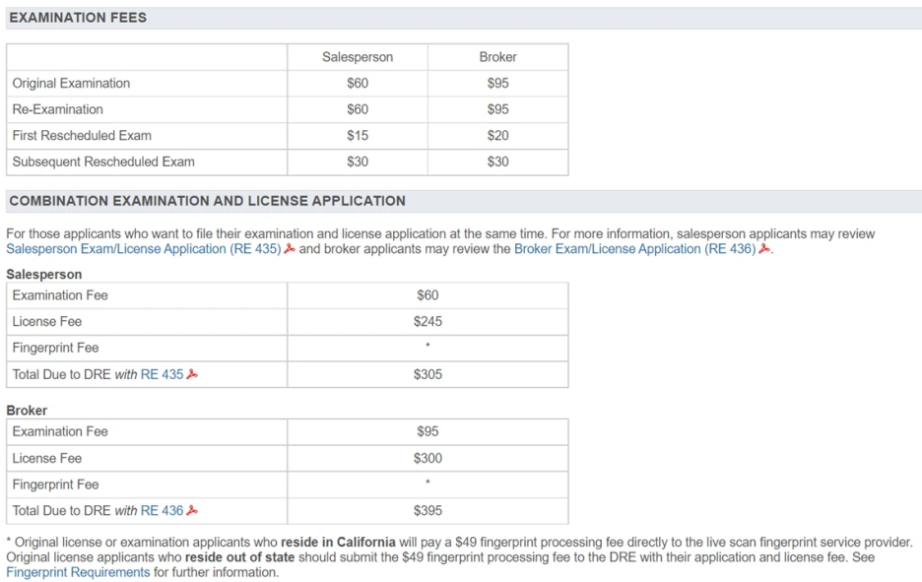The image size is (922, 582).
Task: Click the Salesperson column header
Action: pyautogui.click(x=358, y=57)
